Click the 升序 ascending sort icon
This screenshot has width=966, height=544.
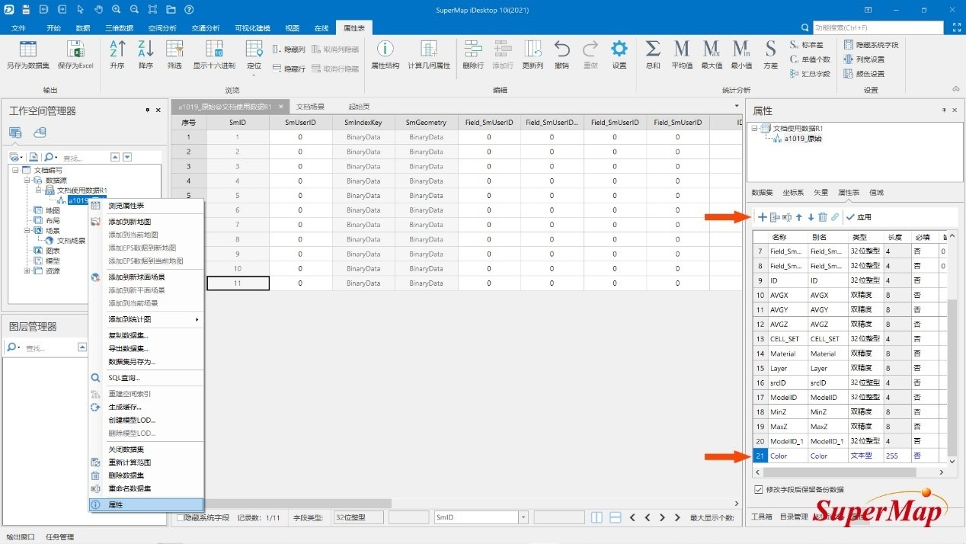coord(117,50)
